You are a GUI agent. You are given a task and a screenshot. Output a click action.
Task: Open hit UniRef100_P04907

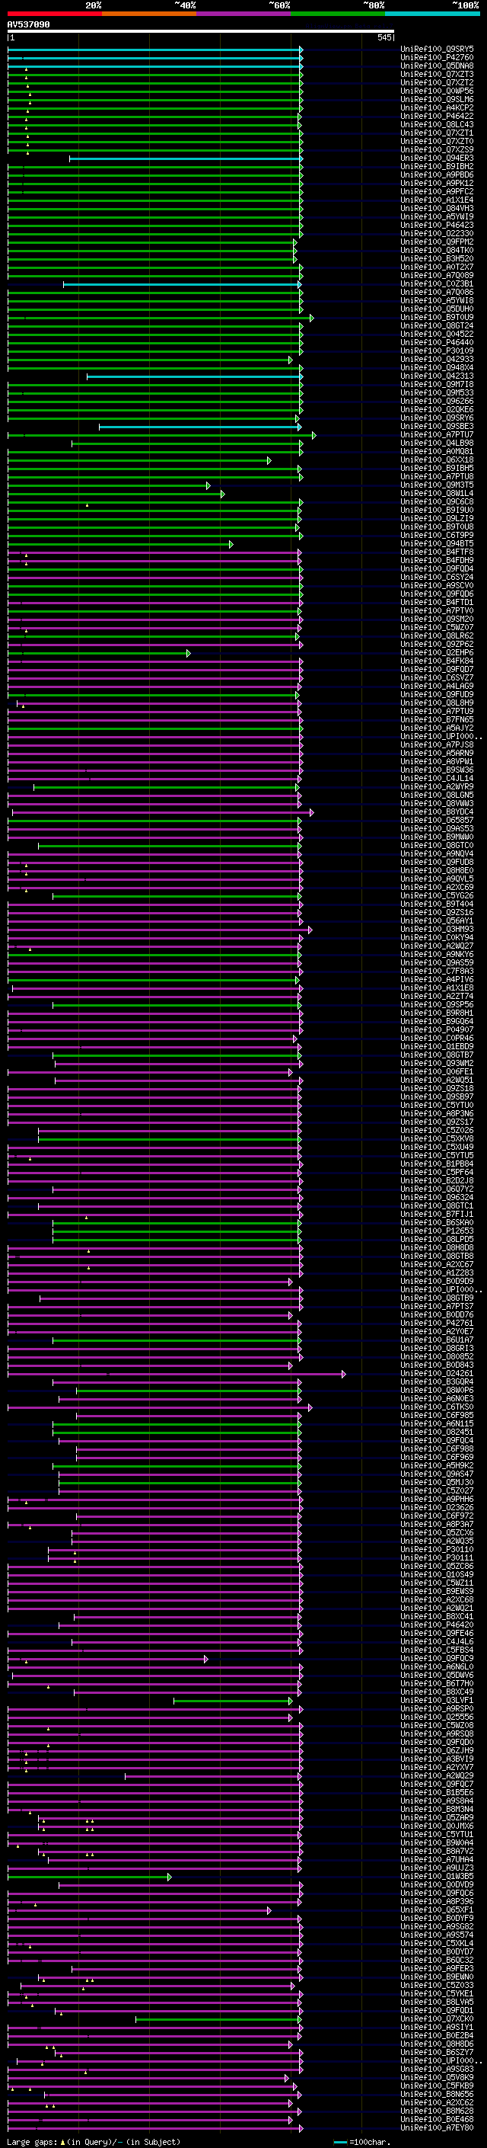(x=437, y=1030)
